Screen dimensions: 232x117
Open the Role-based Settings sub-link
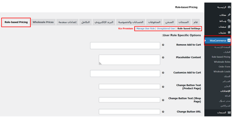pos(189,28)
